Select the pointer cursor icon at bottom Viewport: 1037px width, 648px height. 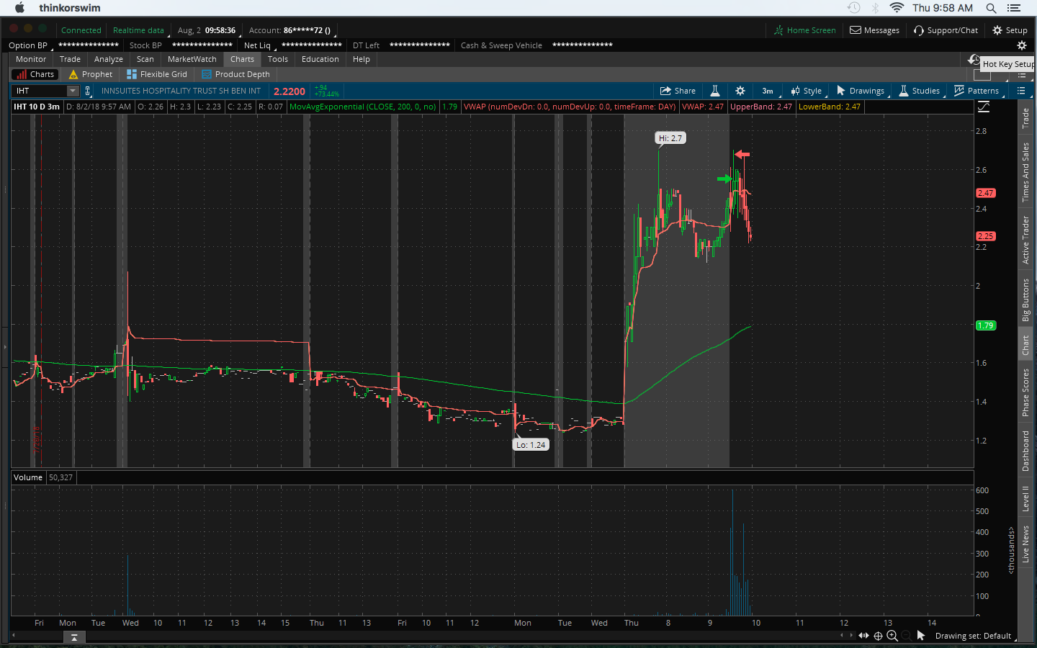[x=920, y=636]
